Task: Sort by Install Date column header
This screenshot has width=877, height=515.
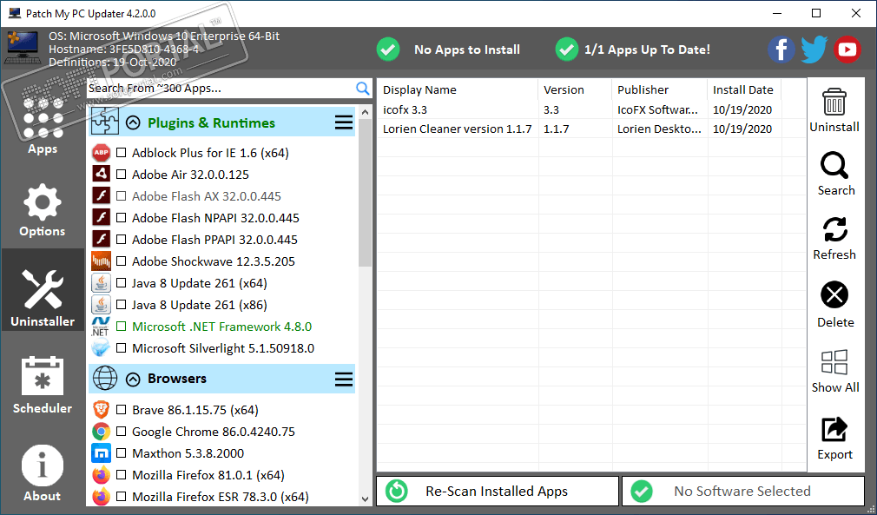Action: pyautogui.click(x=744, y=89)
